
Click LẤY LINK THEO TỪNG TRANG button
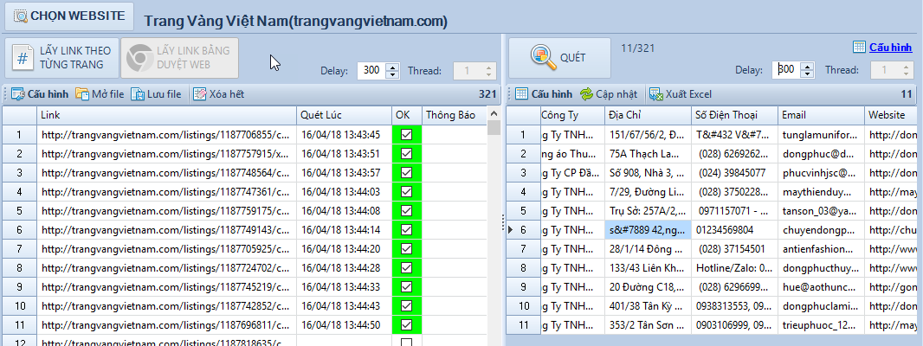pyautogui.click(x=63, y=58)
